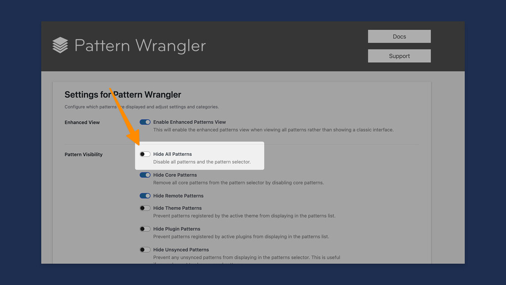The image size is (506, 285).
Task: Enable the Hide Plugin Patterns switch
Action: pos(145,229)
